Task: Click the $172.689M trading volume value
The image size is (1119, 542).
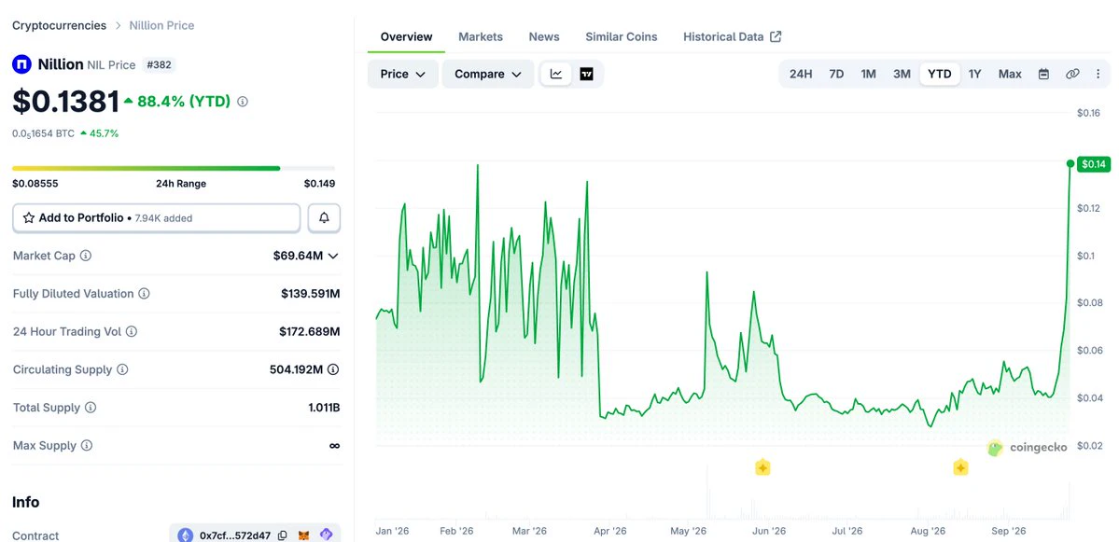Action: coord(310,331)
